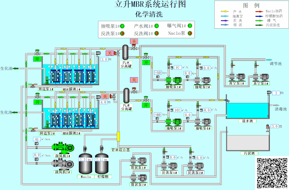The height and width of the screenshot is (190, 289).
Task: Click 关 button left of upper separator
Action: (x=109, y=53)
